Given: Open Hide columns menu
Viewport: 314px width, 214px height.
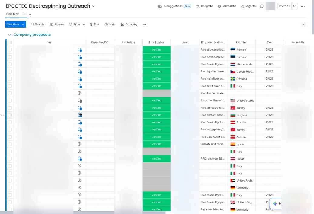Looking at the screenshot, I should click(x=110, y=25).
